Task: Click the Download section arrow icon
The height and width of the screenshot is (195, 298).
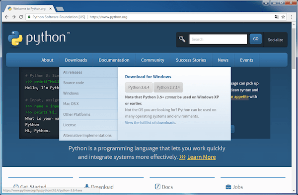Action: pyautogui.click(x=87, y=186)
